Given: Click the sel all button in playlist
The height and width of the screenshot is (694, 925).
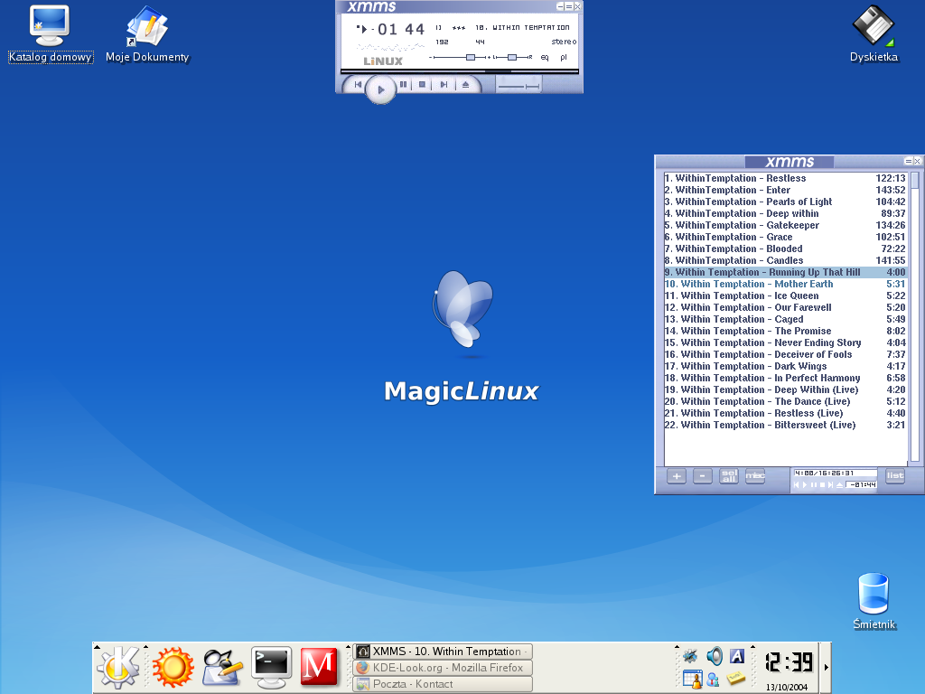Looking at the screenshot, I should point(729,475).
